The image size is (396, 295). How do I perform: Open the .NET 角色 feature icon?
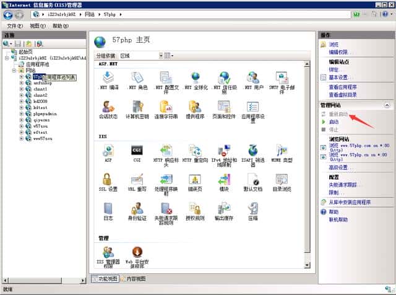[x=137, y=77]
